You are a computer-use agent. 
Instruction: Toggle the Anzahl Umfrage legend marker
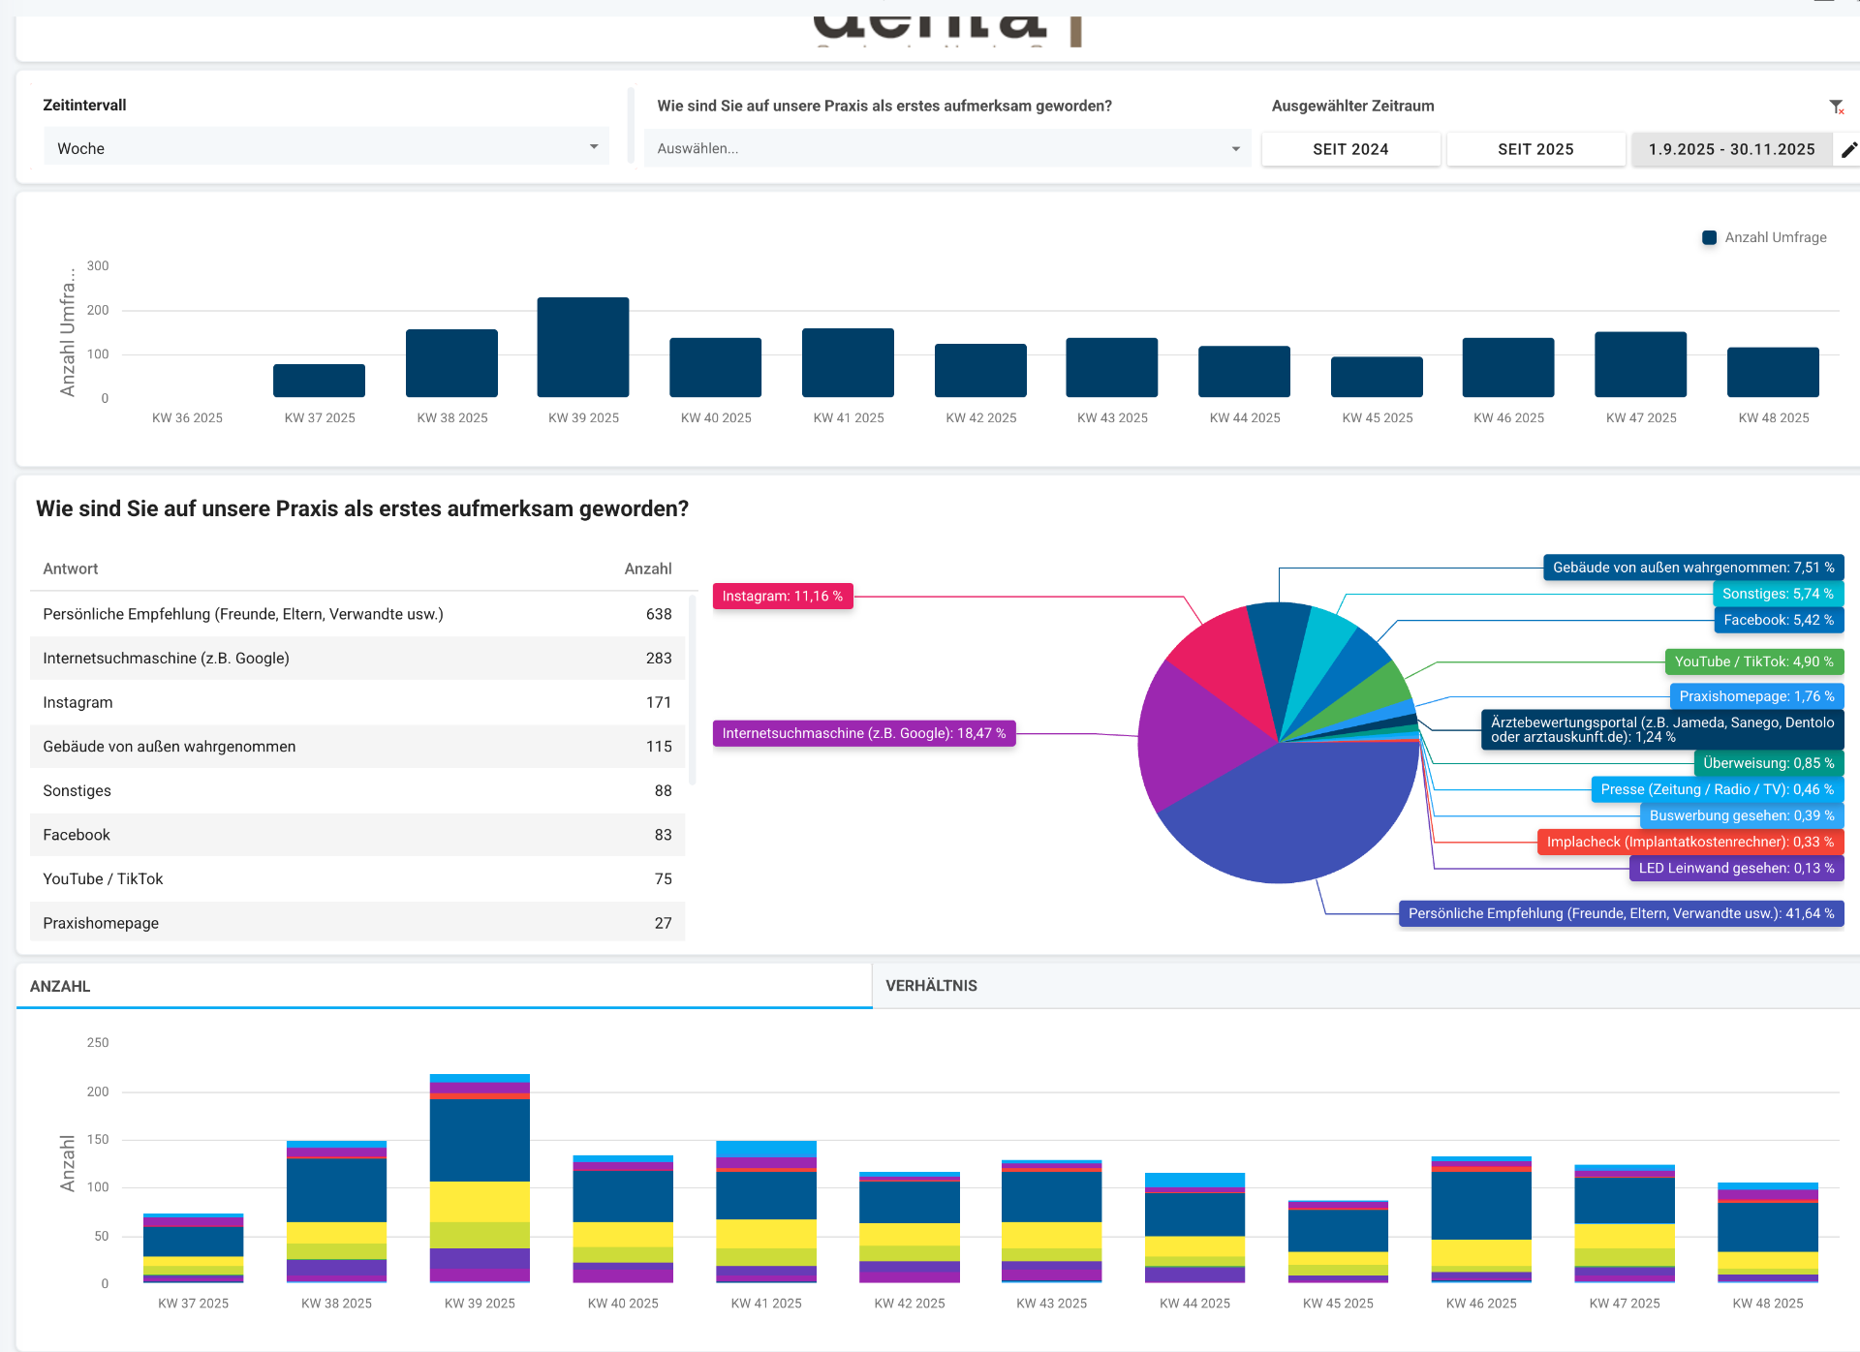click(1709, 237)
